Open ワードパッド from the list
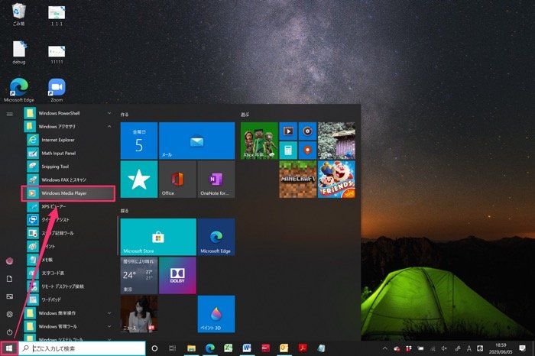The width and height of the screenshot is (535, 356). pos(68,299)
